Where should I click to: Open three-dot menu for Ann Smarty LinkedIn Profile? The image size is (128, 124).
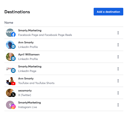118,45
